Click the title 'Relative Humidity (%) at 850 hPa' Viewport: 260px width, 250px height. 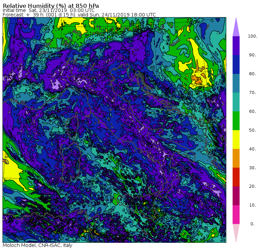[x=51, y=6]
